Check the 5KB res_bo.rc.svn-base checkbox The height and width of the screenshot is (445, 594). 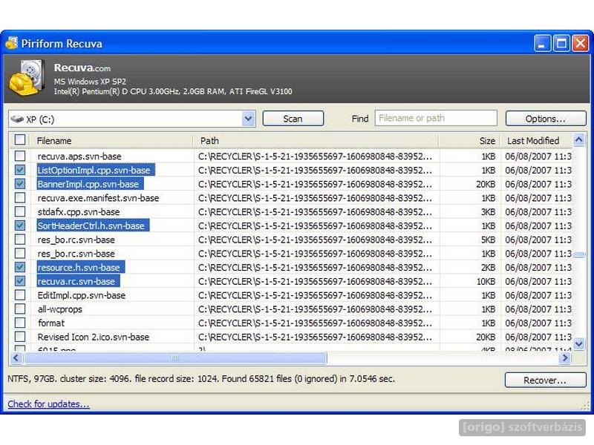(x=20, y=240)
